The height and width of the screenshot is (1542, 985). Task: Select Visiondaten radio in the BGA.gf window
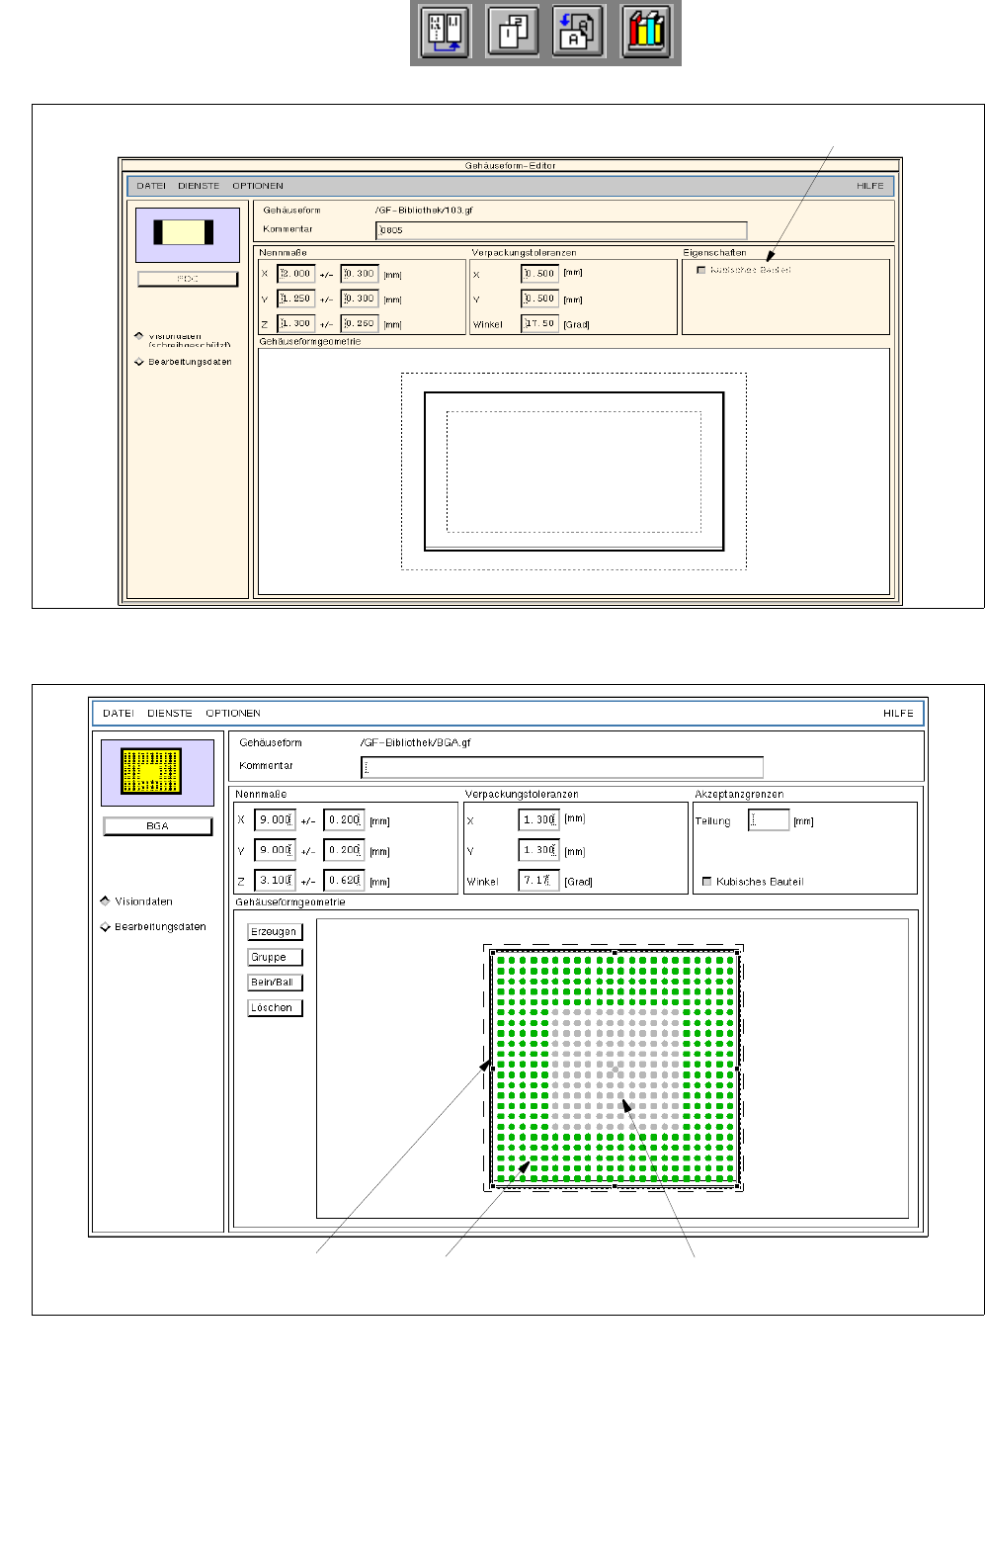(x=105, y=901)
